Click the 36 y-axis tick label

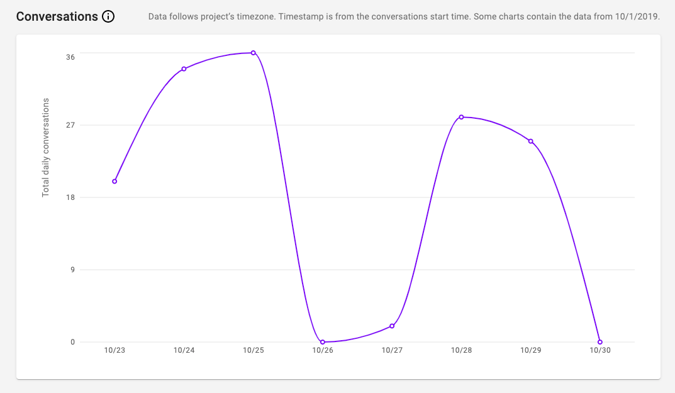(x=70, y=57)
